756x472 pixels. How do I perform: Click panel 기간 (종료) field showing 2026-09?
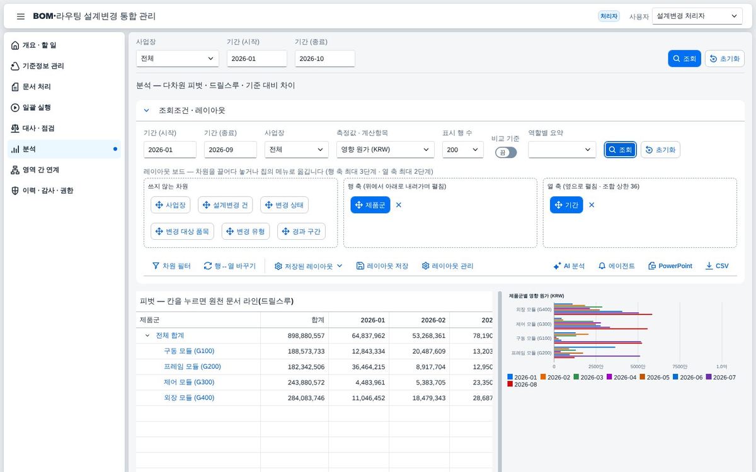[x=231, y=150]
